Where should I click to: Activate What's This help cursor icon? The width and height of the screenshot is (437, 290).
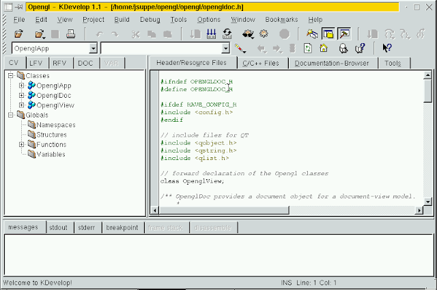[387, 49]
